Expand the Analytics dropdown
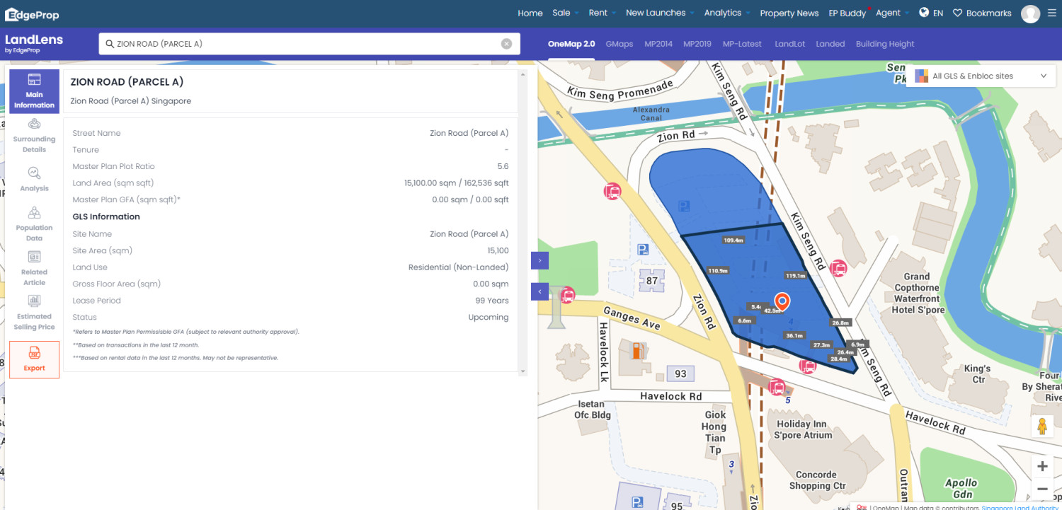Screen dimensions: 1062x510 (727, 13)
